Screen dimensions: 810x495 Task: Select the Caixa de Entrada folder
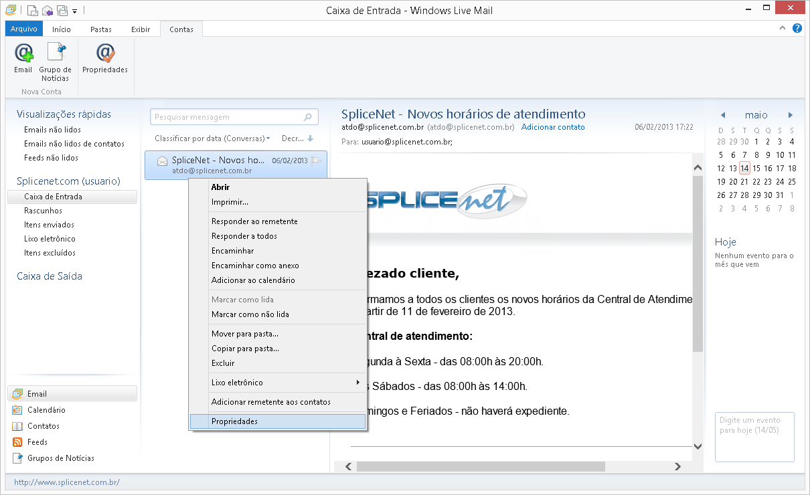(x=72, y=197)
